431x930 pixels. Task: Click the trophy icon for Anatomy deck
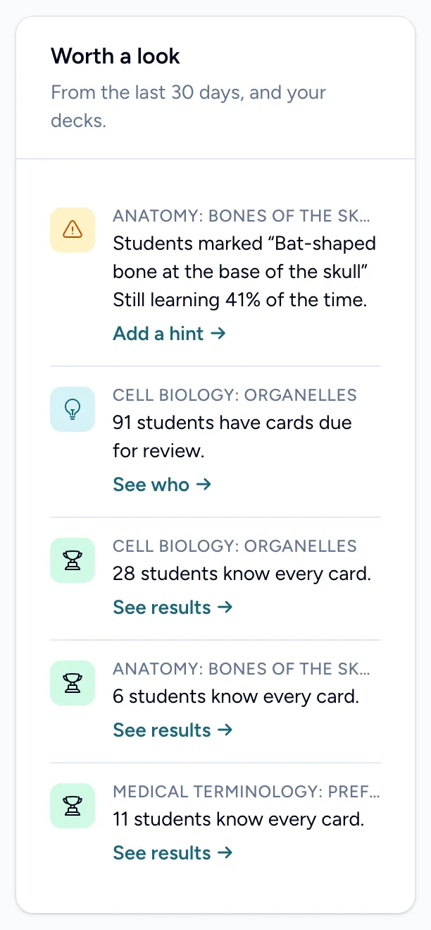pyautogui.click(x=73, y=683)
